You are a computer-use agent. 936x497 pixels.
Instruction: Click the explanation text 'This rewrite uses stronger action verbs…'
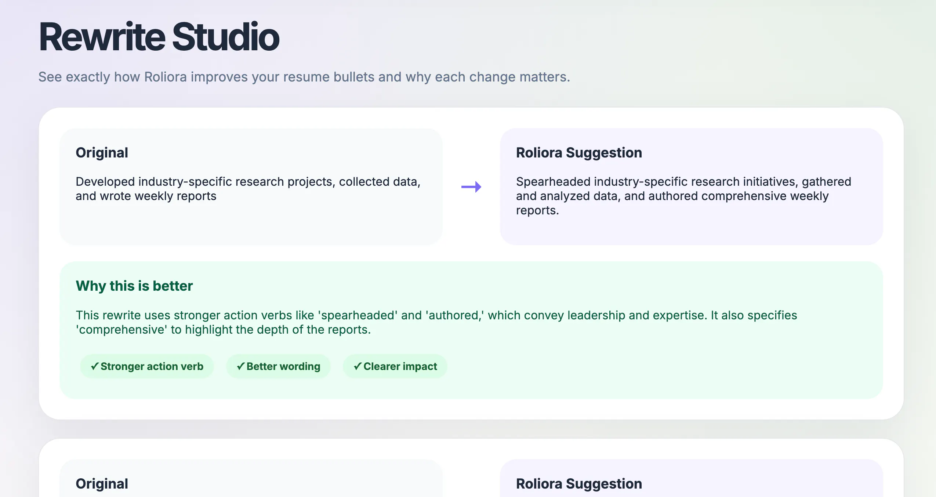(x=436, y=322)
